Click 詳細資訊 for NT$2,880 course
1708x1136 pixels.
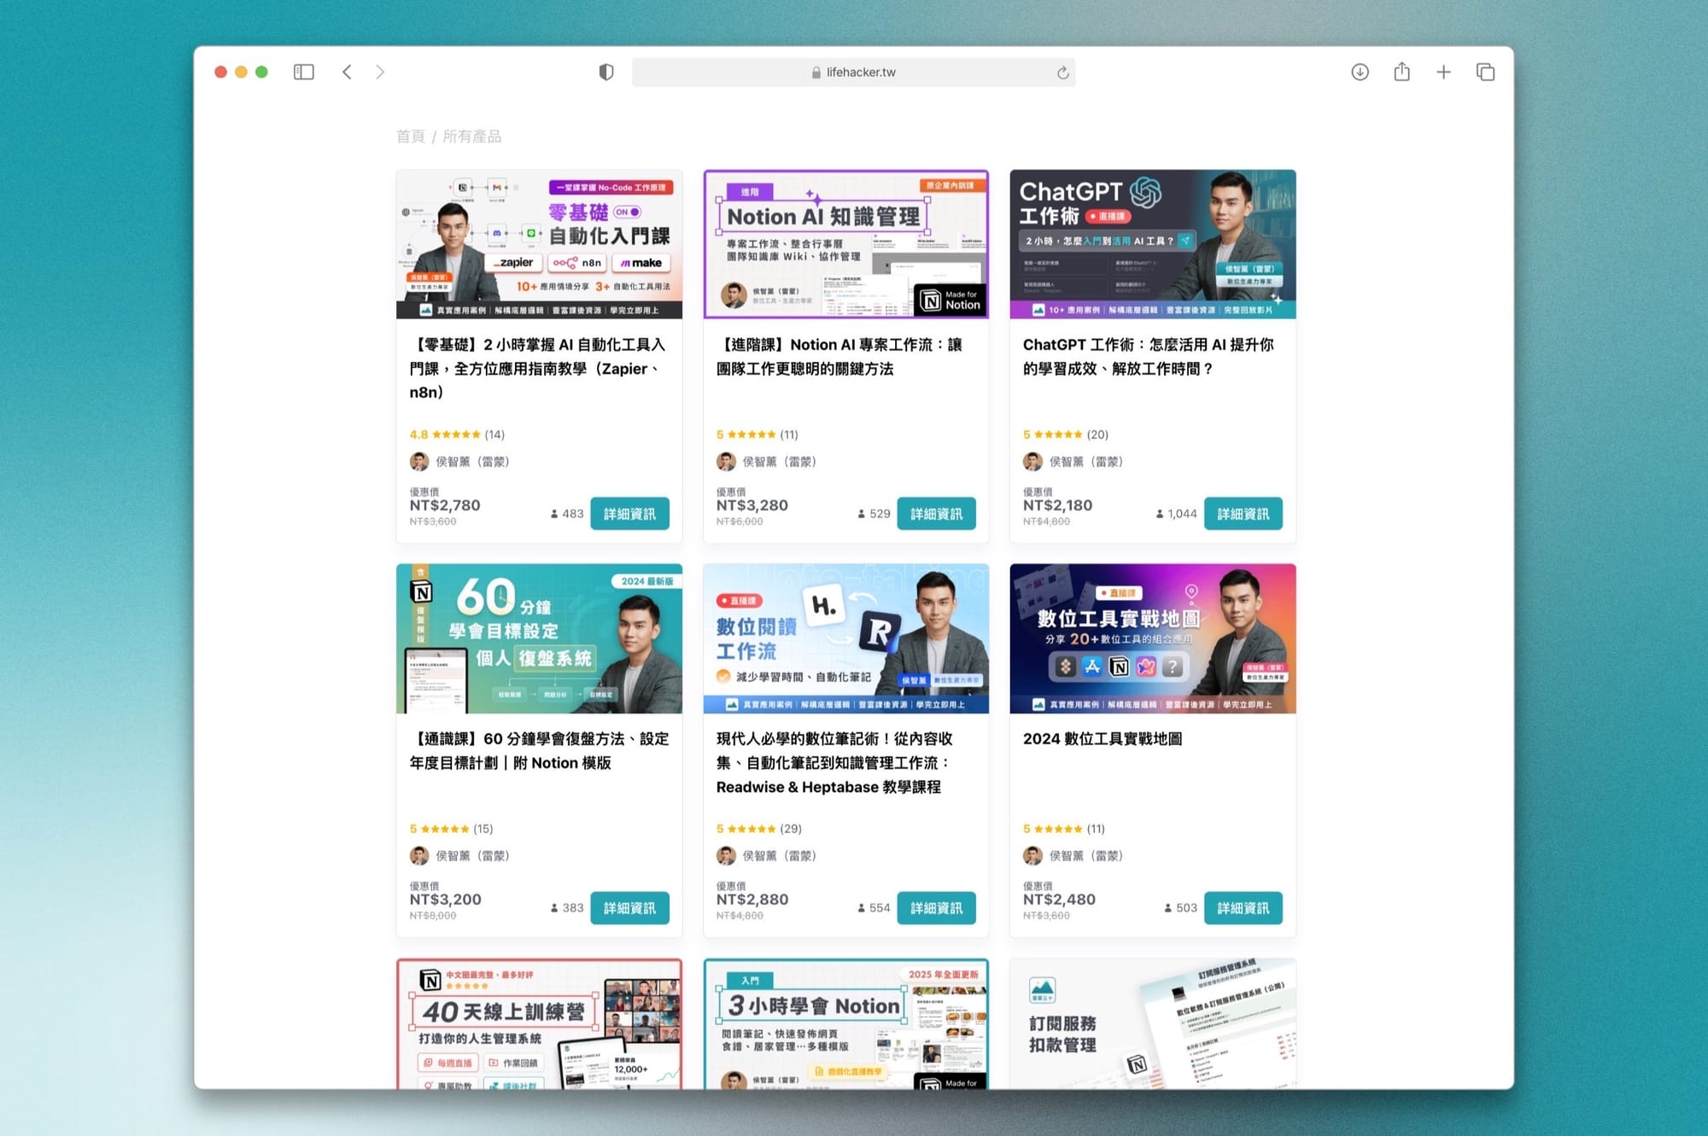tap(936, 908)
